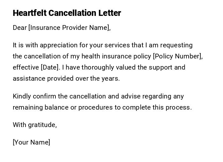Click the word Dear in greeting

tap(20, 28)
